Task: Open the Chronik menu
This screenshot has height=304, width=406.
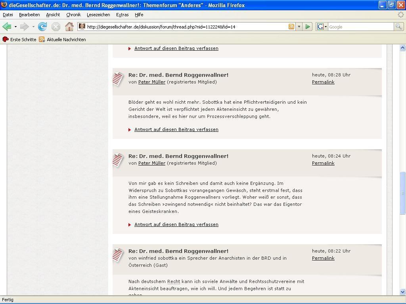Action: pyautogui.click(x=73, y=15)
